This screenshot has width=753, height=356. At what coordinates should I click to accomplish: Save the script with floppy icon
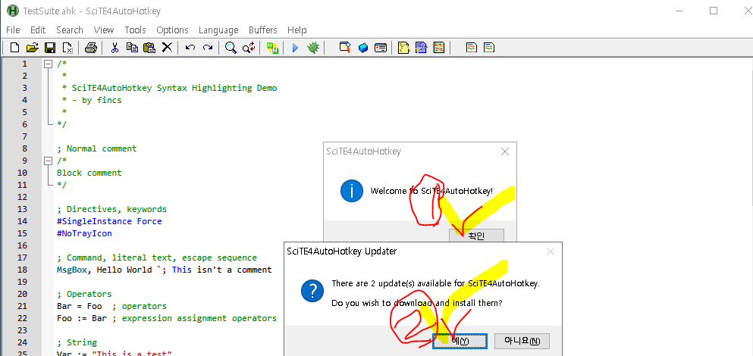tap(50, 48)
